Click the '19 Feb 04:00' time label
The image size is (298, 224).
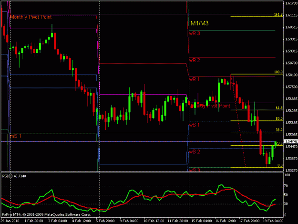tap(273, 221)
